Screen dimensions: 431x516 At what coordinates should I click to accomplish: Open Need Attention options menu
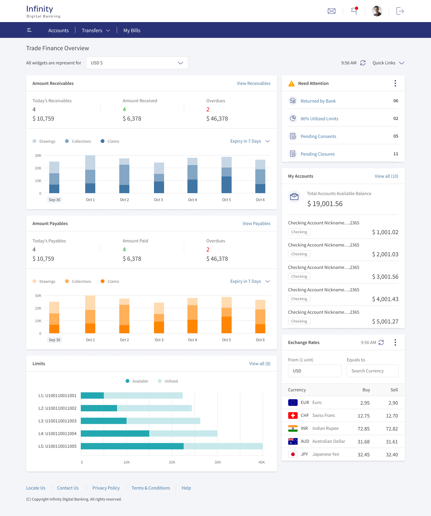[395, 83]
